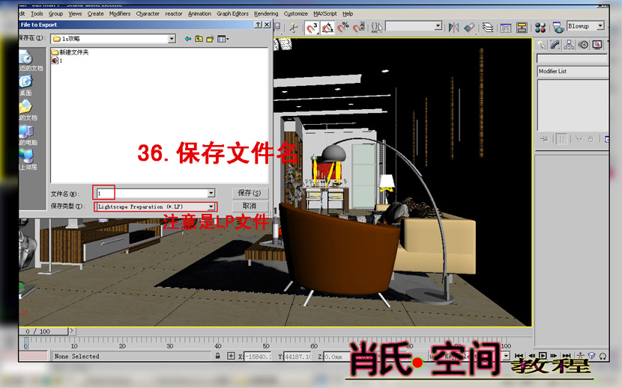This screenshot has height=388, width=622.
Task: Open the Modifiers menu
Action: tap(119, 13)
